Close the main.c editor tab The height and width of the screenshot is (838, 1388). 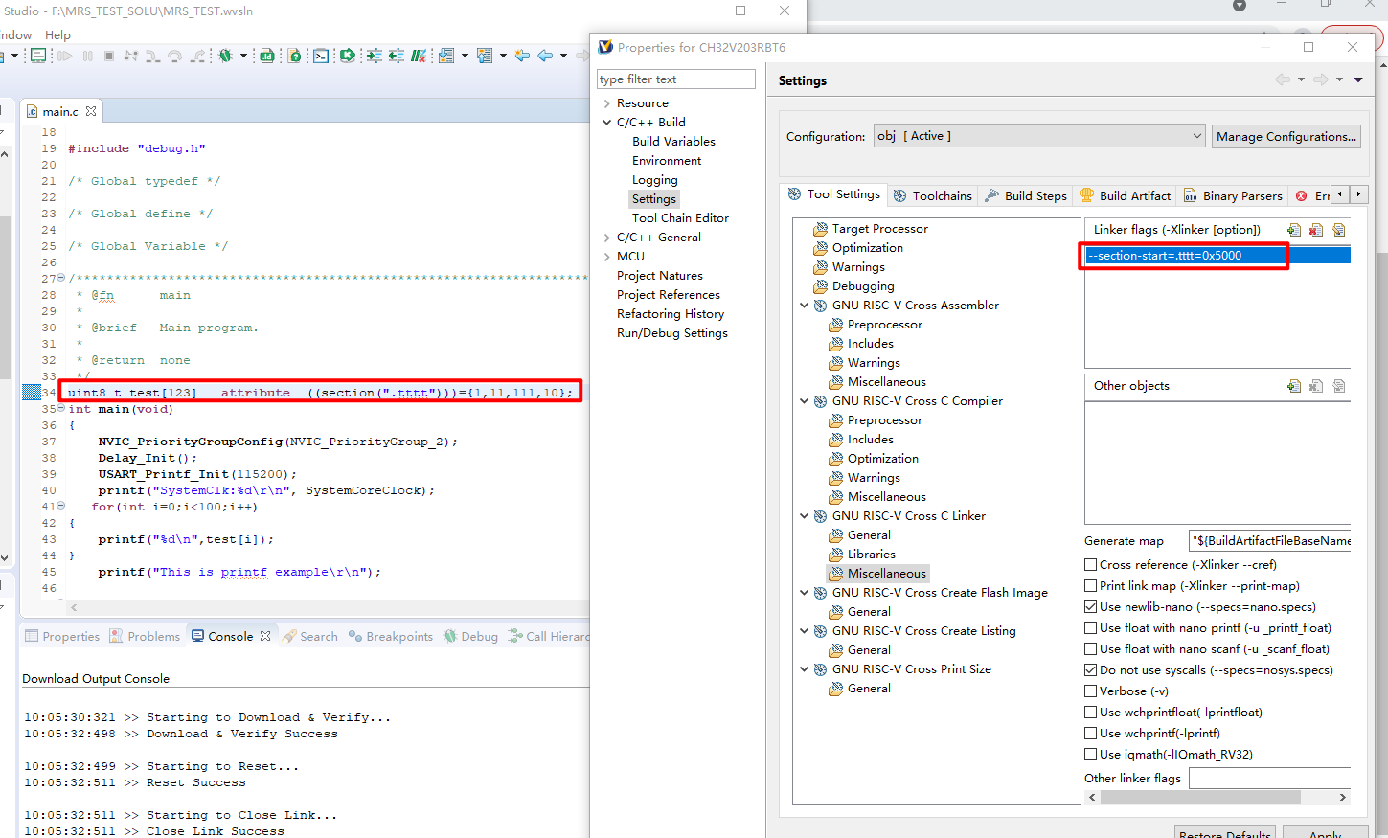click(91, 111)
